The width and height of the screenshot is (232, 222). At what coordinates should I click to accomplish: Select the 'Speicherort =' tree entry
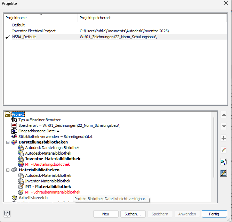click(x=69, y=125)
